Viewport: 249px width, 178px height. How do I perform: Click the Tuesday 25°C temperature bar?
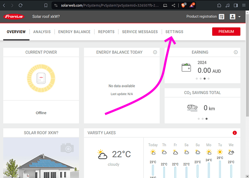[x=220, y=169]
